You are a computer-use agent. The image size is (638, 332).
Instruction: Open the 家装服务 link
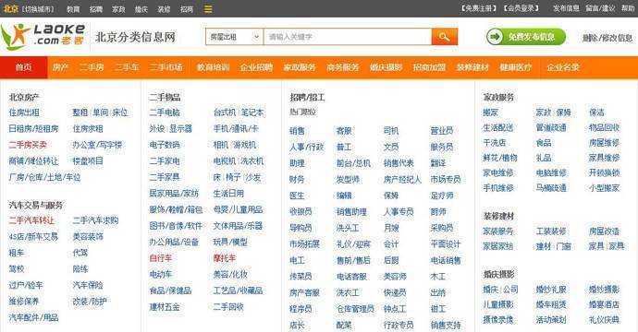tap(498, 231)
